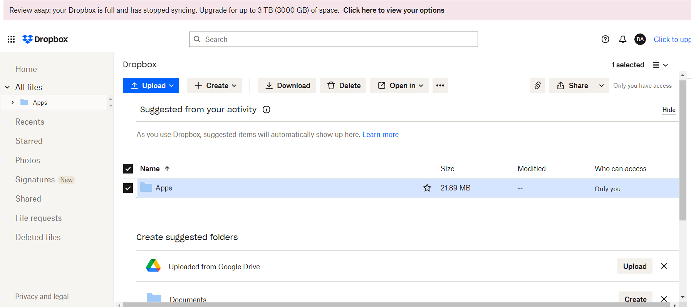Click the Download button
Image resolution: width=691 pixels, height=307 pixels.
click(287, 85)
